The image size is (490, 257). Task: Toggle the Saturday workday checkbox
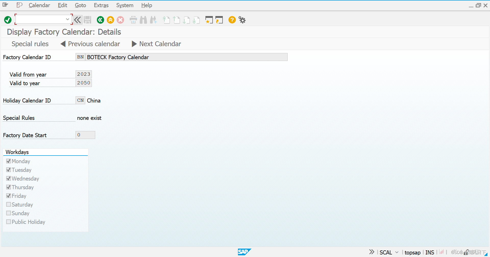8,204
